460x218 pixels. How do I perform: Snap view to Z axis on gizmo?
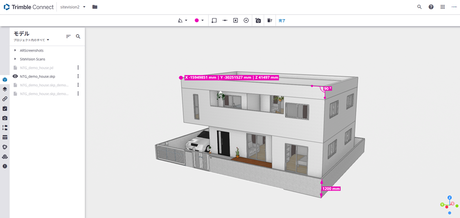pos(449,198)
